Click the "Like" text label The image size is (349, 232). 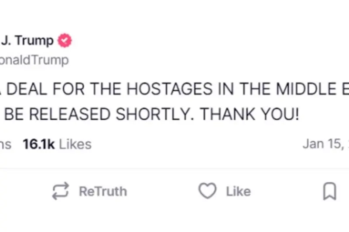(238, 192)
